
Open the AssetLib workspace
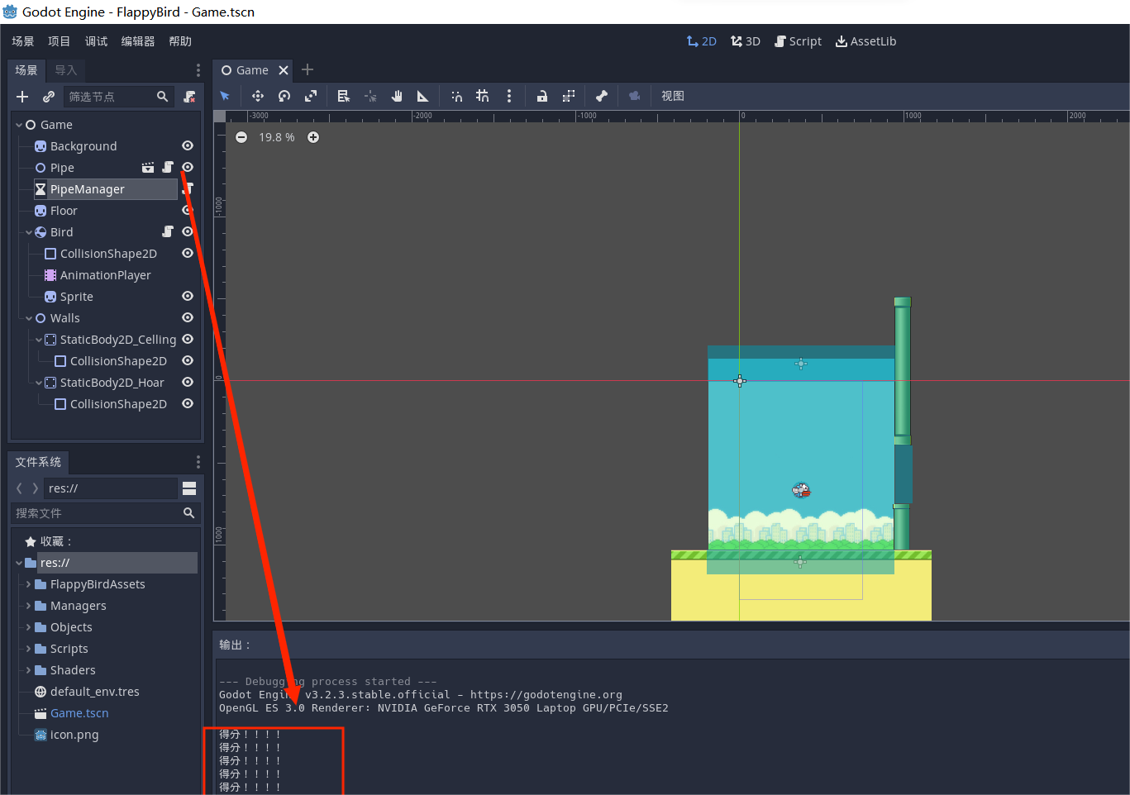865,41
